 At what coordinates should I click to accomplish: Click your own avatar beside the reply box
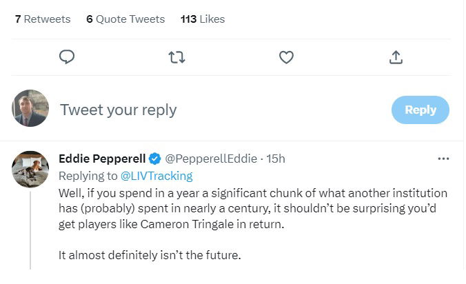(31, 109)
